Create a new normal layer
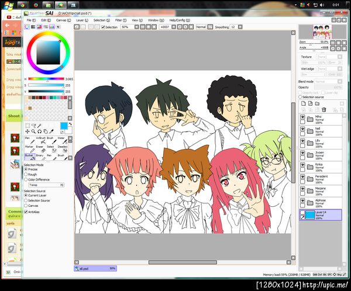This screenshot has width=351, height=291. click(x=303, y=103)
